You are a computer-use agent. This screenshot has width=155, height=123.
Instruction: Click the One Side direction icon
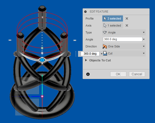[x=105, y=46]
